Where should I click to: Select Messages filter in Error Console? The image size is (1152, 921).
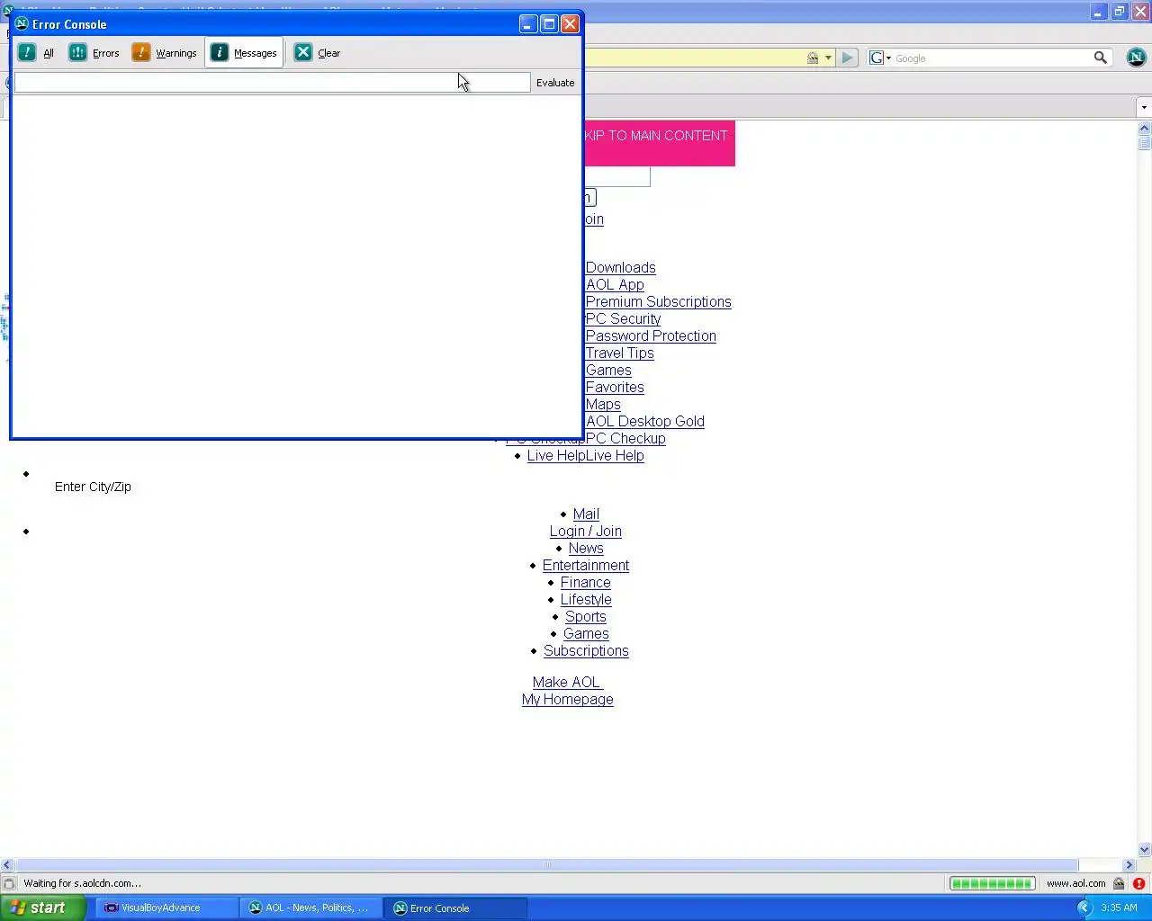pyautogui.click(x=245, y=53)
